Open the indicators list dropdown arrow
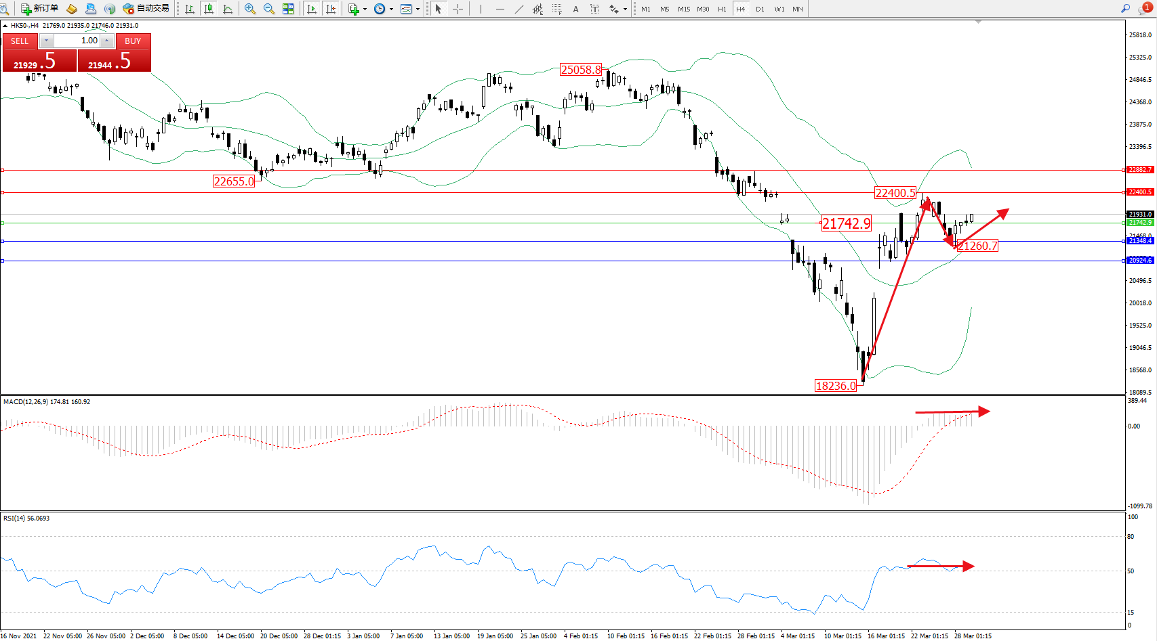 point(365,9)
